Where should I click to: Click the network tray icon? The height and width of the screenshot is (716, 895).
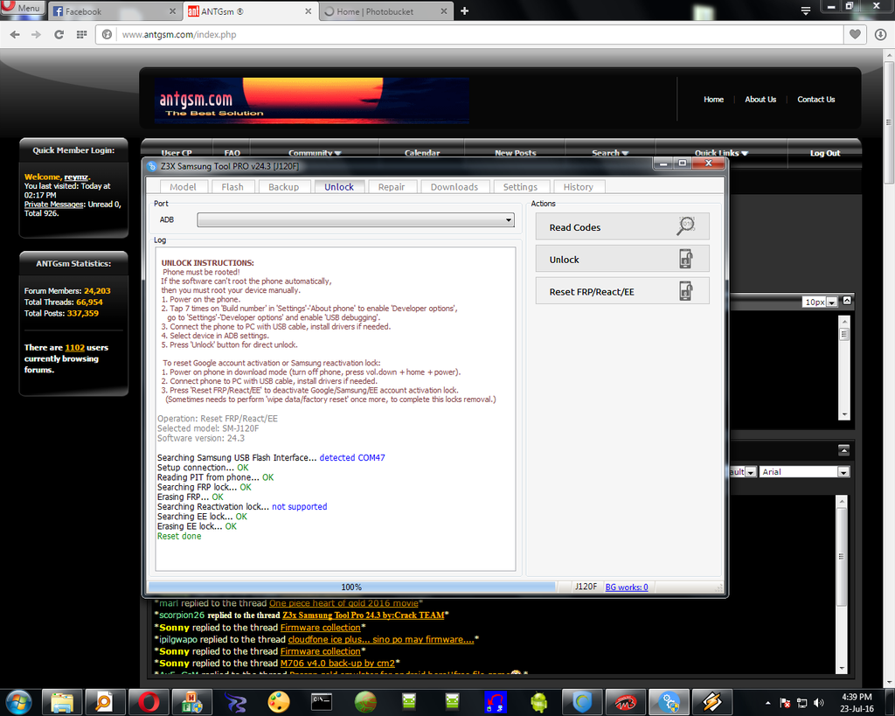802,703
